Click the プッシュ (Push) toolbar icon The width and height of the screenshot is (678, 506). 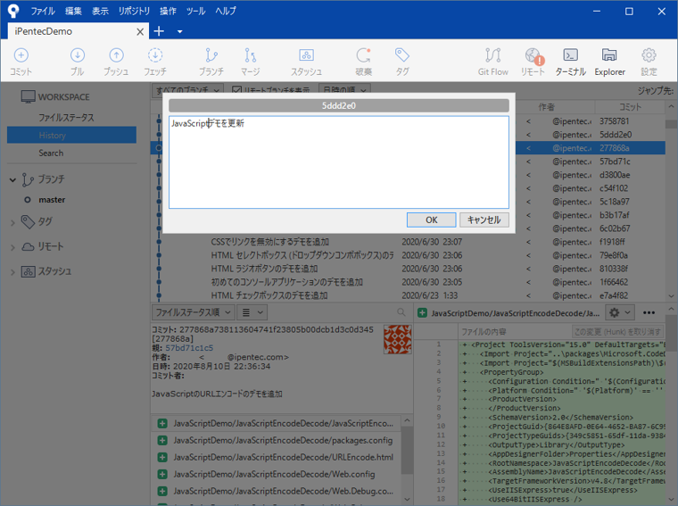pyautogui.click(x=116, y=62)
